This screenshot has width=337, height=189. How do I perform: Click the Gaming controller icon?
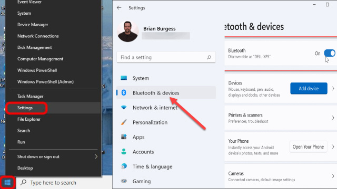click(x=124, y=181)
